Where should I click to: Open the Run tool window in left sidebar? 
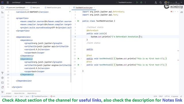(2, 78)
